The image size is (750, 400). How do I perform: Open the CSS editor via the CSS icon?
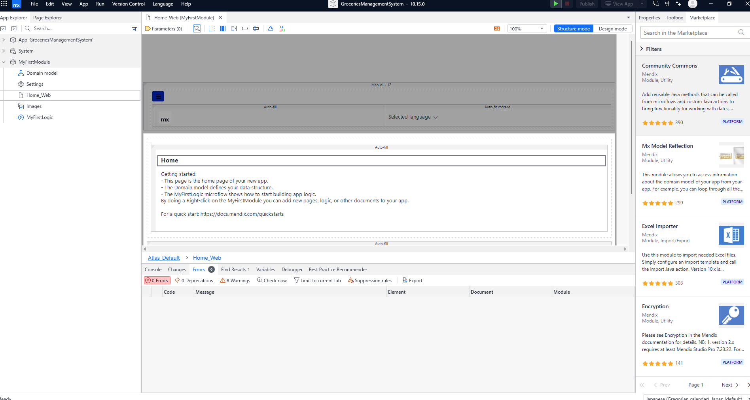coord(497,28)
